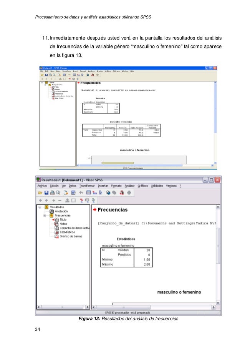Open the Datos menu
245x347 pixels.
click(73, 186)
